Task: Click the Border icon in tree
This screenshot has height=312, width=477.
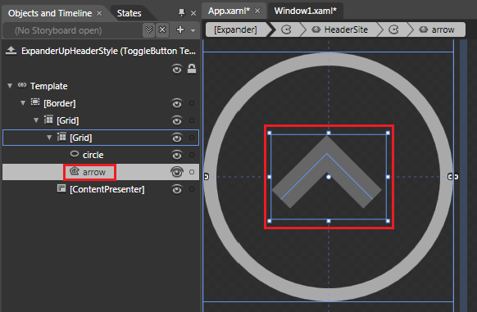Action: [x=35, y=102]
